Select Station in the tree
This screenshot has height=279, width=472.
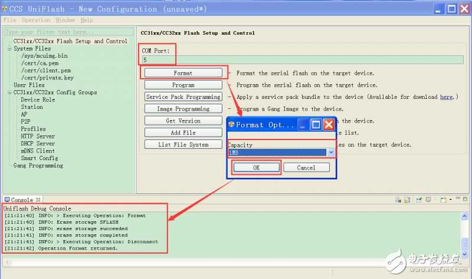point(32,107)
